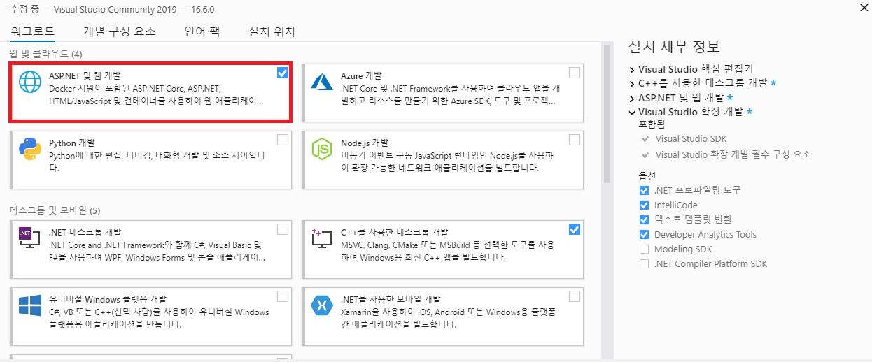Screen dimensions: 872x362
Task: Click Visual Studio 확장 개발 필수 구성 요소 item
Action: click(733, 154)
